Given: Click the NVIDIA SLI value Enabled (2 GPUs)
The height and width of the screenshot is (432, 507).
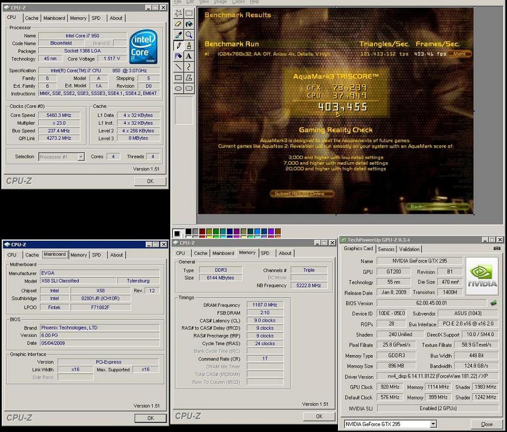Looking at the screenshot, I should pyautogui.click(x=438, y=408).
